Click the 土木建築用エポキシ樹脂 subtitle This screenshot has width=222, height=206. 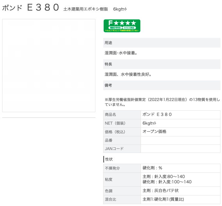tap(85, 9)
